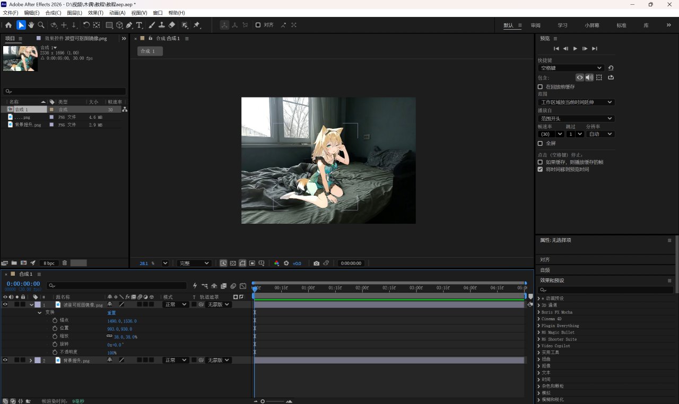Select the Horizontal Type tool
Image resolution: width=679 pixels, height=404 pixels.
140,25
